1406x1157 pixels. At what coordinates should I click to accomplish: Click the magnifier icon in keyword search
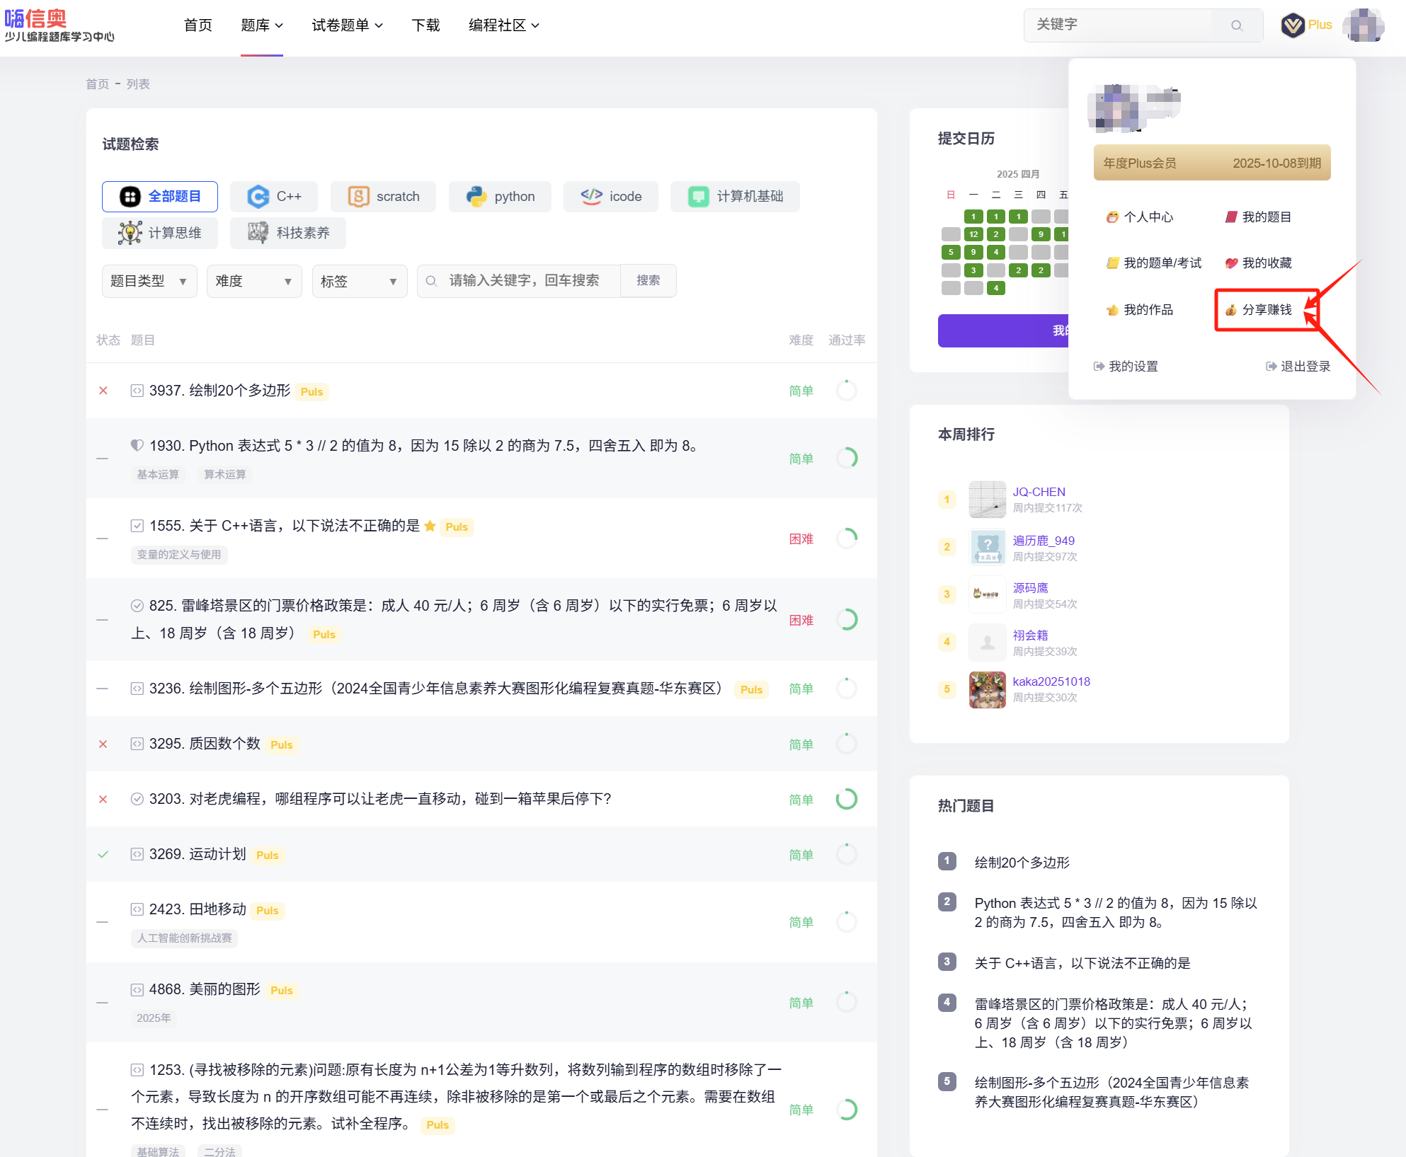tap(1236, 25)
